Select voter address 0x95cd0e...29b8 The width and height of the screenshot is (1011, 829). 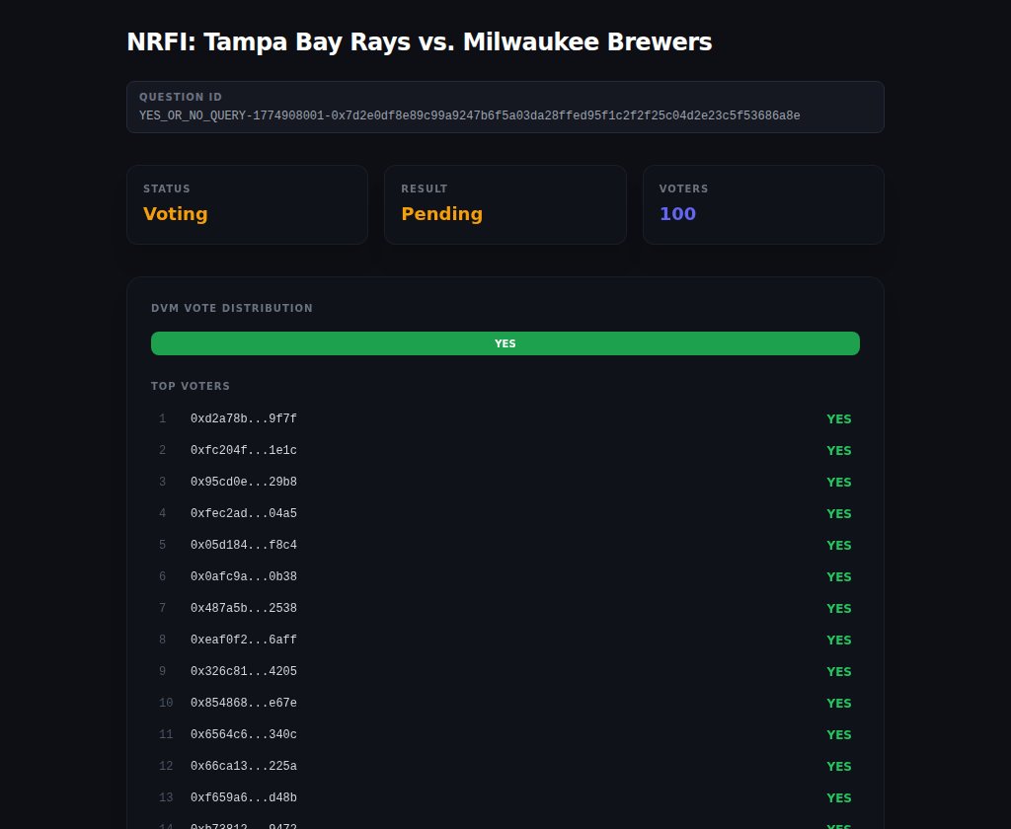[x=244, y=483]
